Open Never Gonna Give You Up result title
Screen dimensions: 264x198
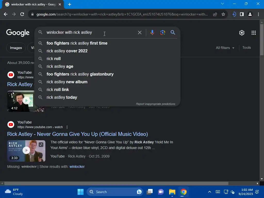[77, 134]
